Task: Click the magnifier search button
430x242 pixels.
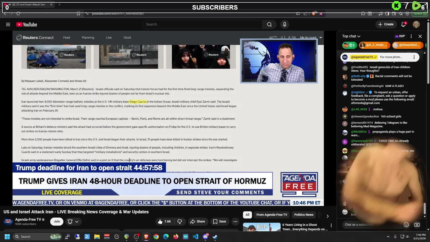Action: (x=269, y=24)
